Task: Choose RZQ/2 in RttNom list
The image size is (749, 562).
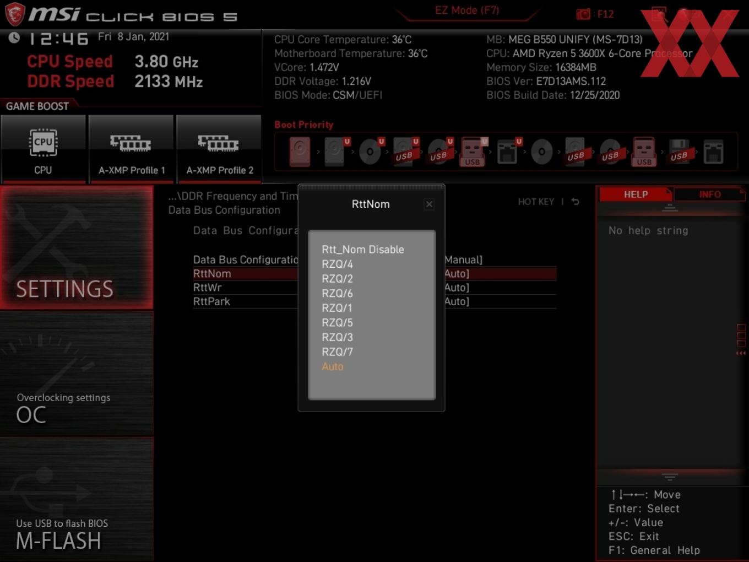Action: click(337, 279)
